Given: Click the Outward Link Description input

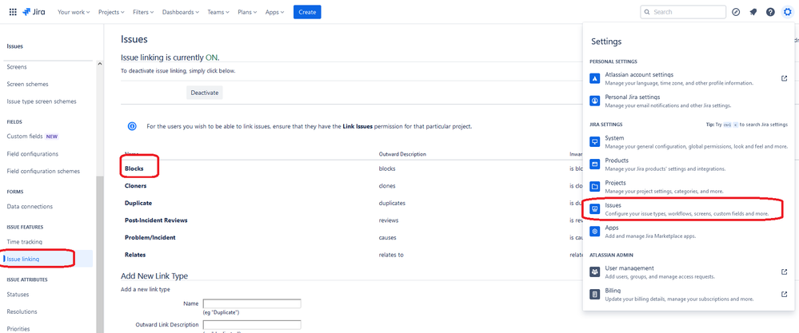Looking at the screenshot, I should [x=252, y=325].
